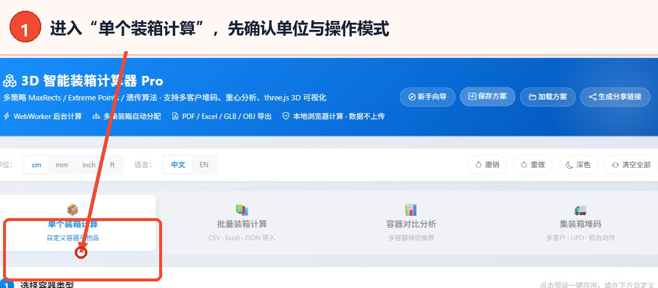Click the bar chart icon

[411, 210]
